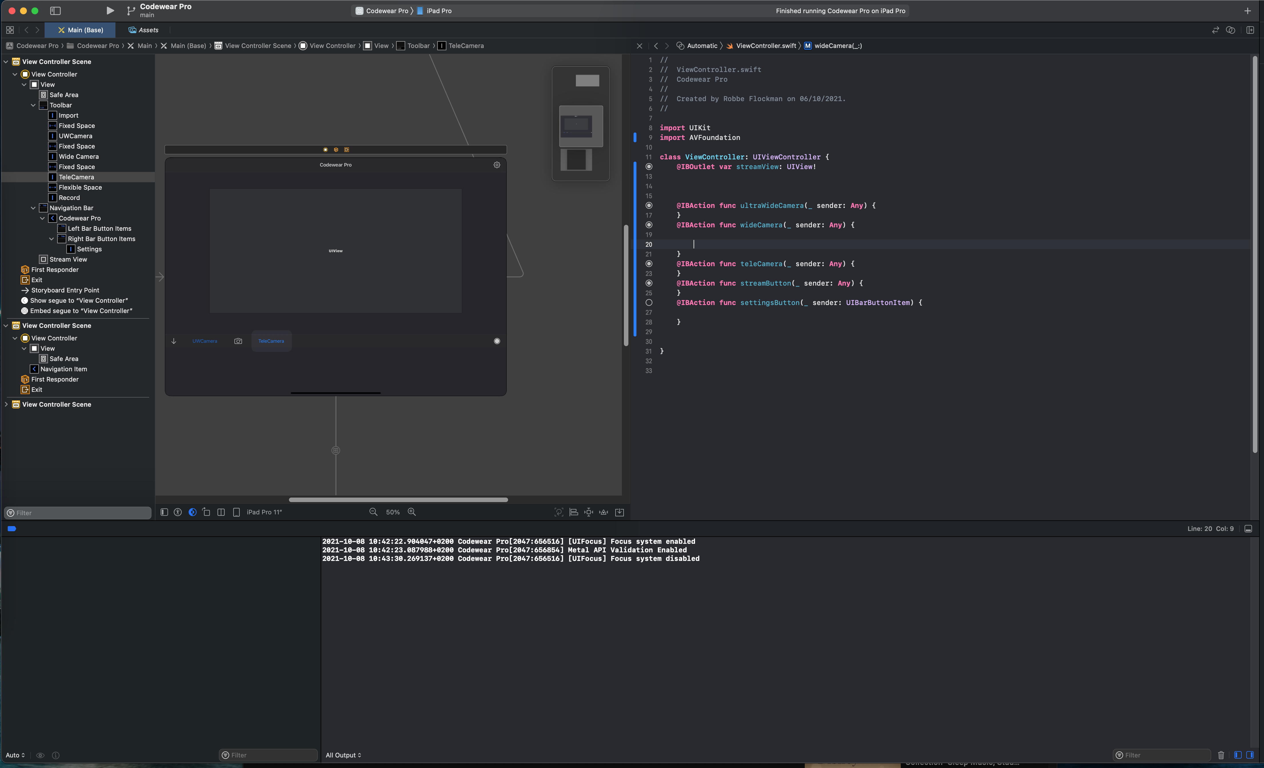1264x768 pixels.
Task: Click the Run (play) button
Action: tap(110, 10)
